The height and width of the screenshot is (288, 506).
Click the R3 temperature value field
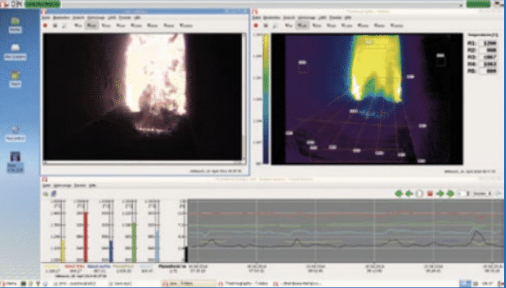(488, 57)
